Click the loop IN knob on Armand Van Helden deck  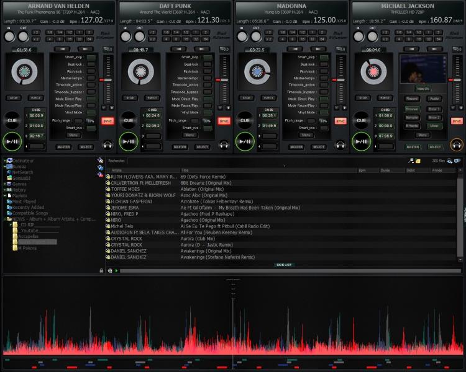(9, 36)
